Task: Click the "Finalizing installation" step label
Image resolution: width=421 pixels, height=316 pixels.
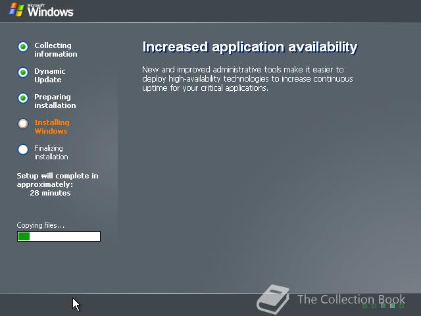Action: pos(51,152)
